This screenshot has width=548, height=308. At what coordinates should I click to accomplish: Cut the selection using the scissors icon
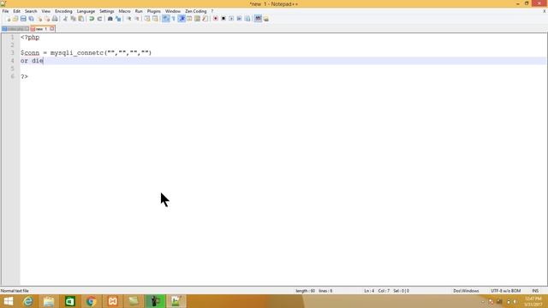65,19
